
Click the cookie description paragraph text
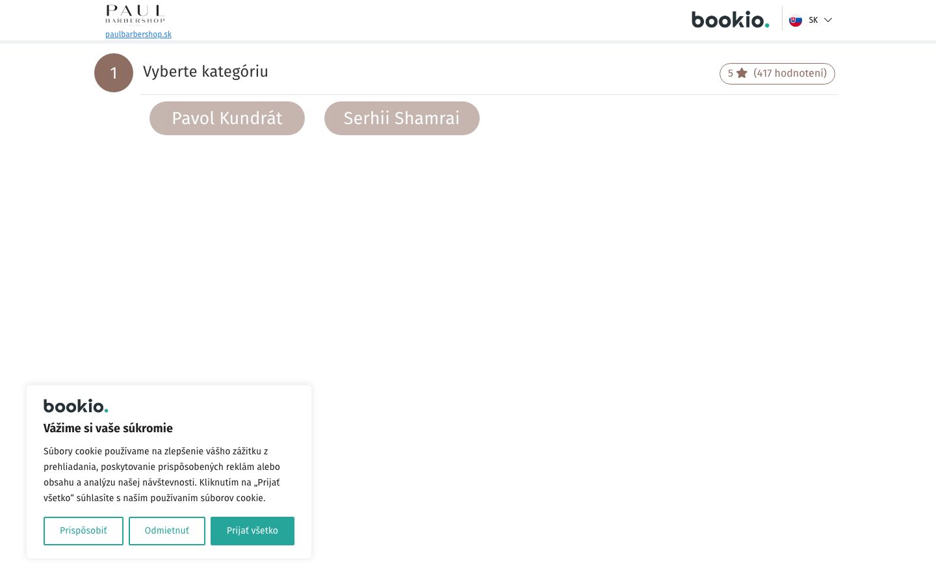[x=162, y=474]
